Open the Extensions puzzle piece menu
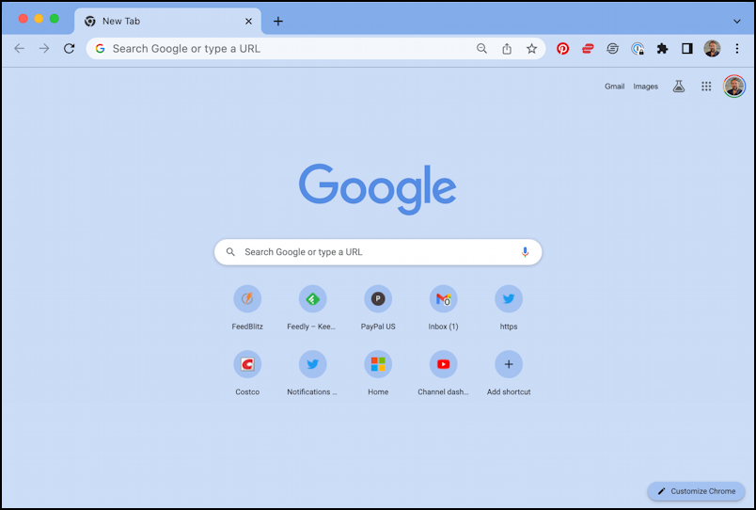The width and height of the screenshot is (756, 510). pos(663,48)
